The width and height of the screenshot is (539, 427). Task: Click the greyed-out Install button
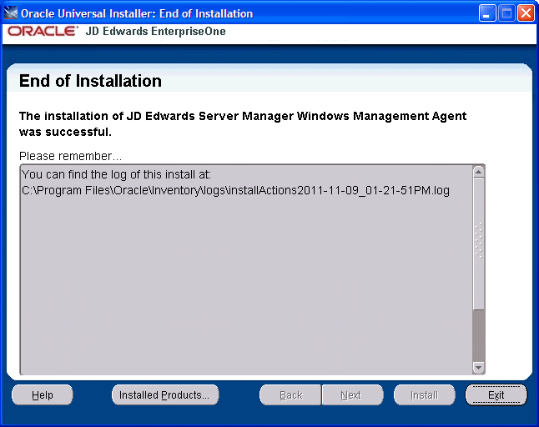(x=424, y=395)
